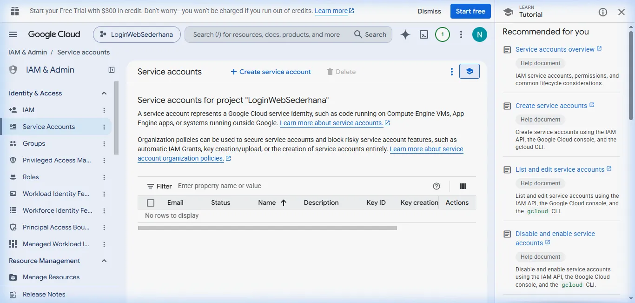Screen dimensions: 635x303
Task: Activate Cloud Shell terminal icon
Action: point(424,34)
